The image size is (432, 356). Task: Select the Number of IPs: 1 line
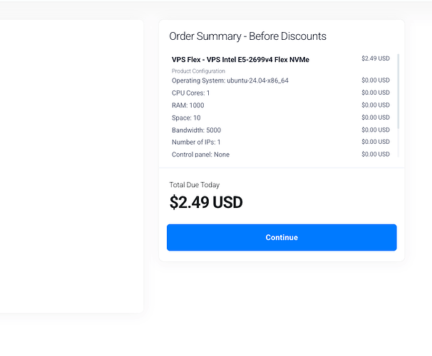point(196,142)
